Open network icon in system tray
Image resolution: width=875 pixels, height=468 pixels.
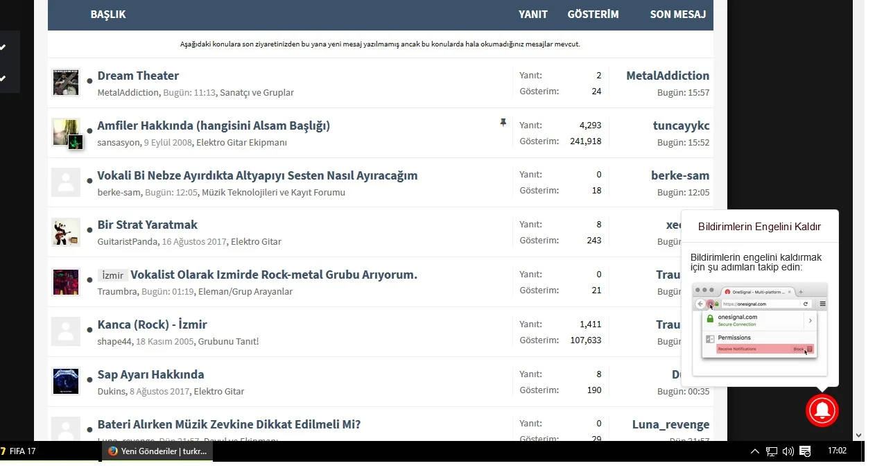coord(771,451)
